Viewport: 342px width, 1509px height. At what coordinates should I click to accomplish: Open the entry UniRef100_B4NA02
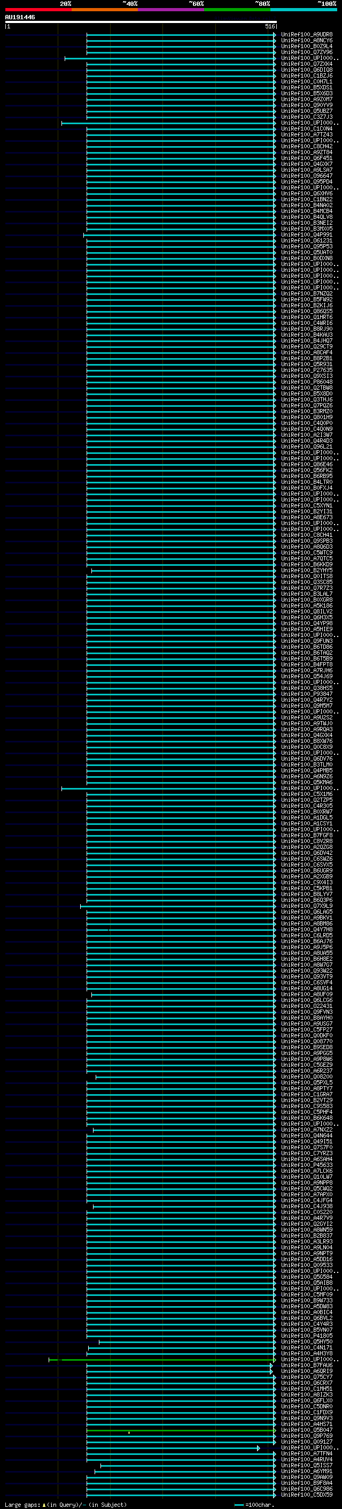pos(307,205)
